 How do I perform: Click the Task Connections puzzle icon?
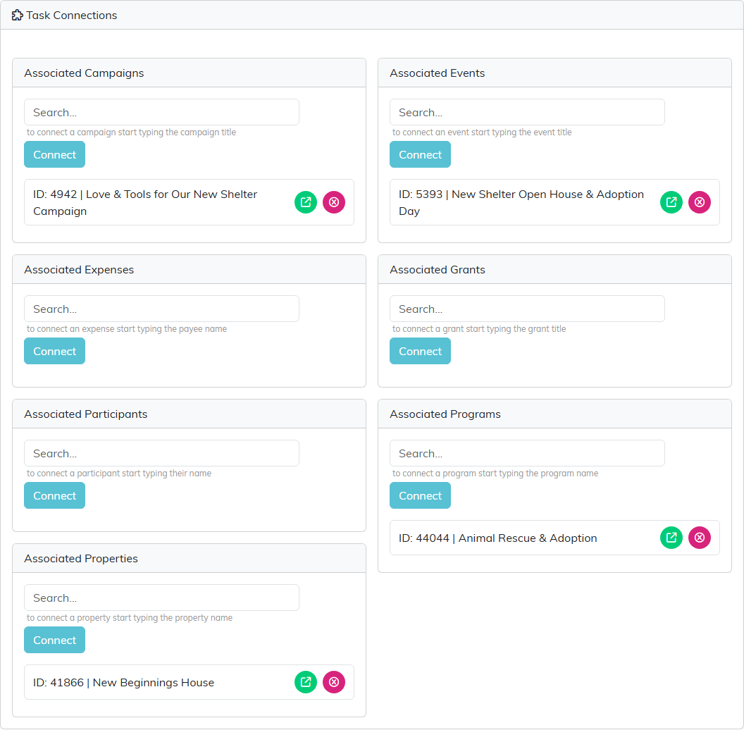(x=17, y=16)
